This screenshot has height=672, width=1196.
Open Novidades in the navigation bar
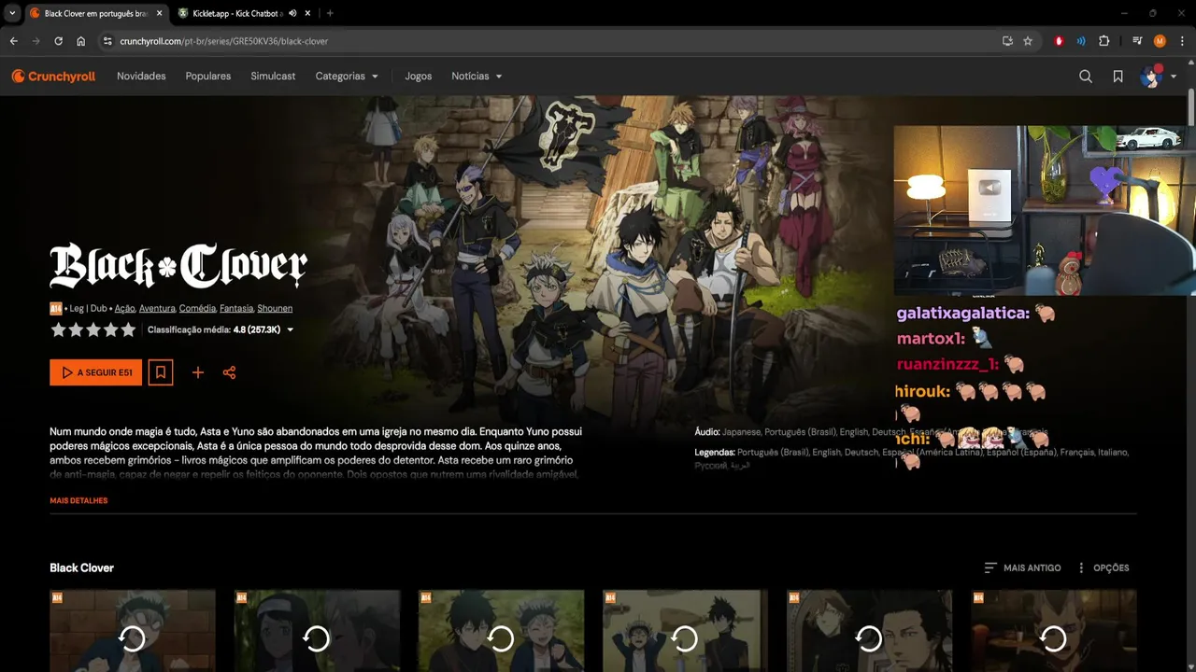[141, 77]
